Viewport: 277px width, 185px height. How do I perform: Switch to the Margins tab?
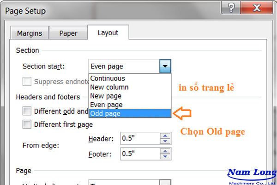click(30, 33)
